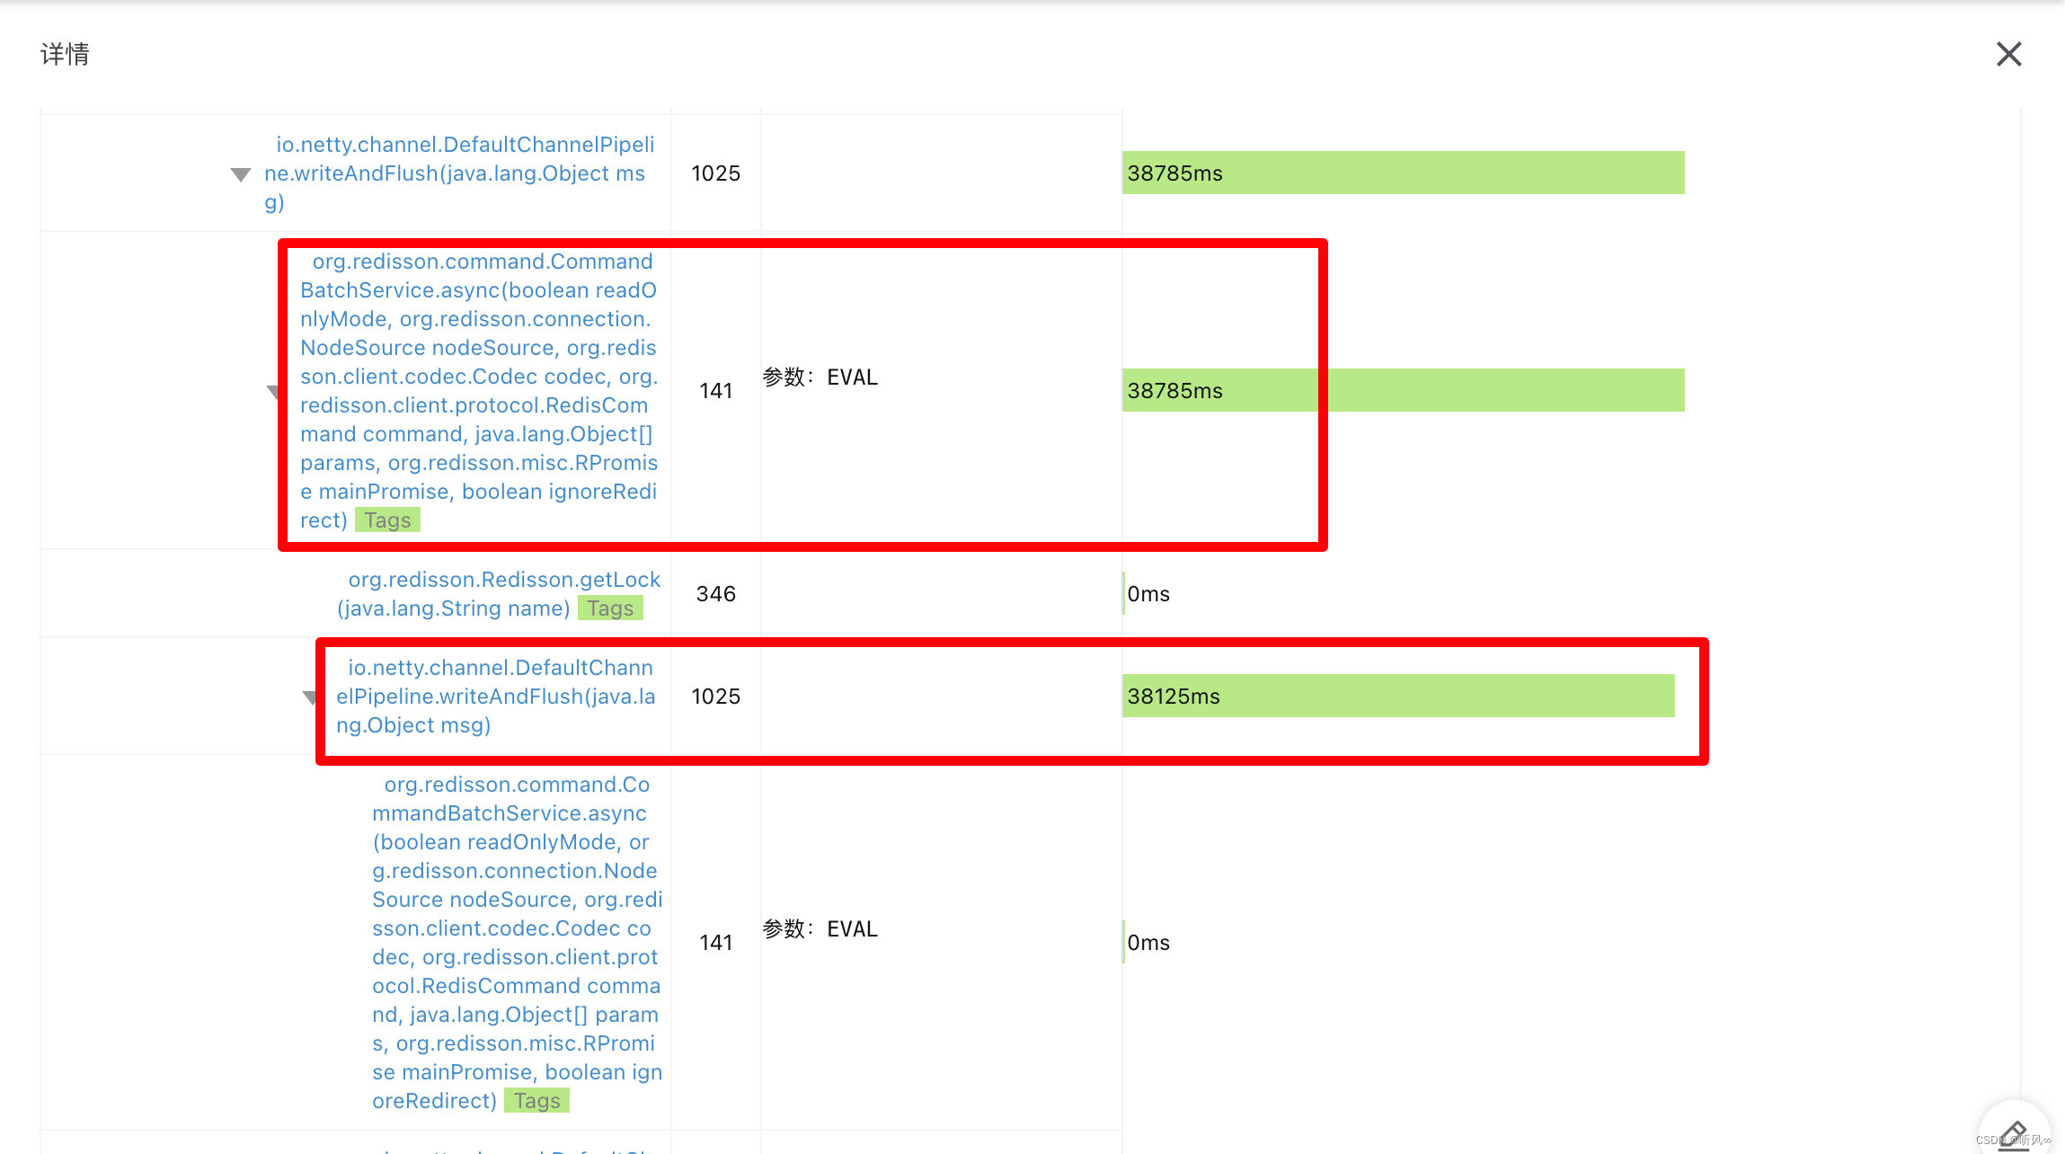Open the org.redisson.Redisson.getLock method link
The width and height of the screenshot is (2065, 1154).
click(x=503, y=580)
